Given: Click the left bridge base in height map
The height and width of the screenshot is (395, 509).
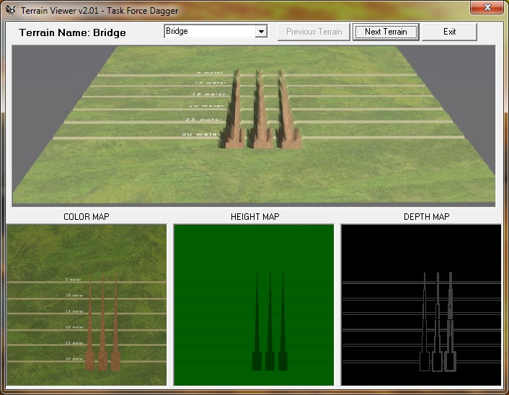Looking at the screenshot, I should point(257,360).
